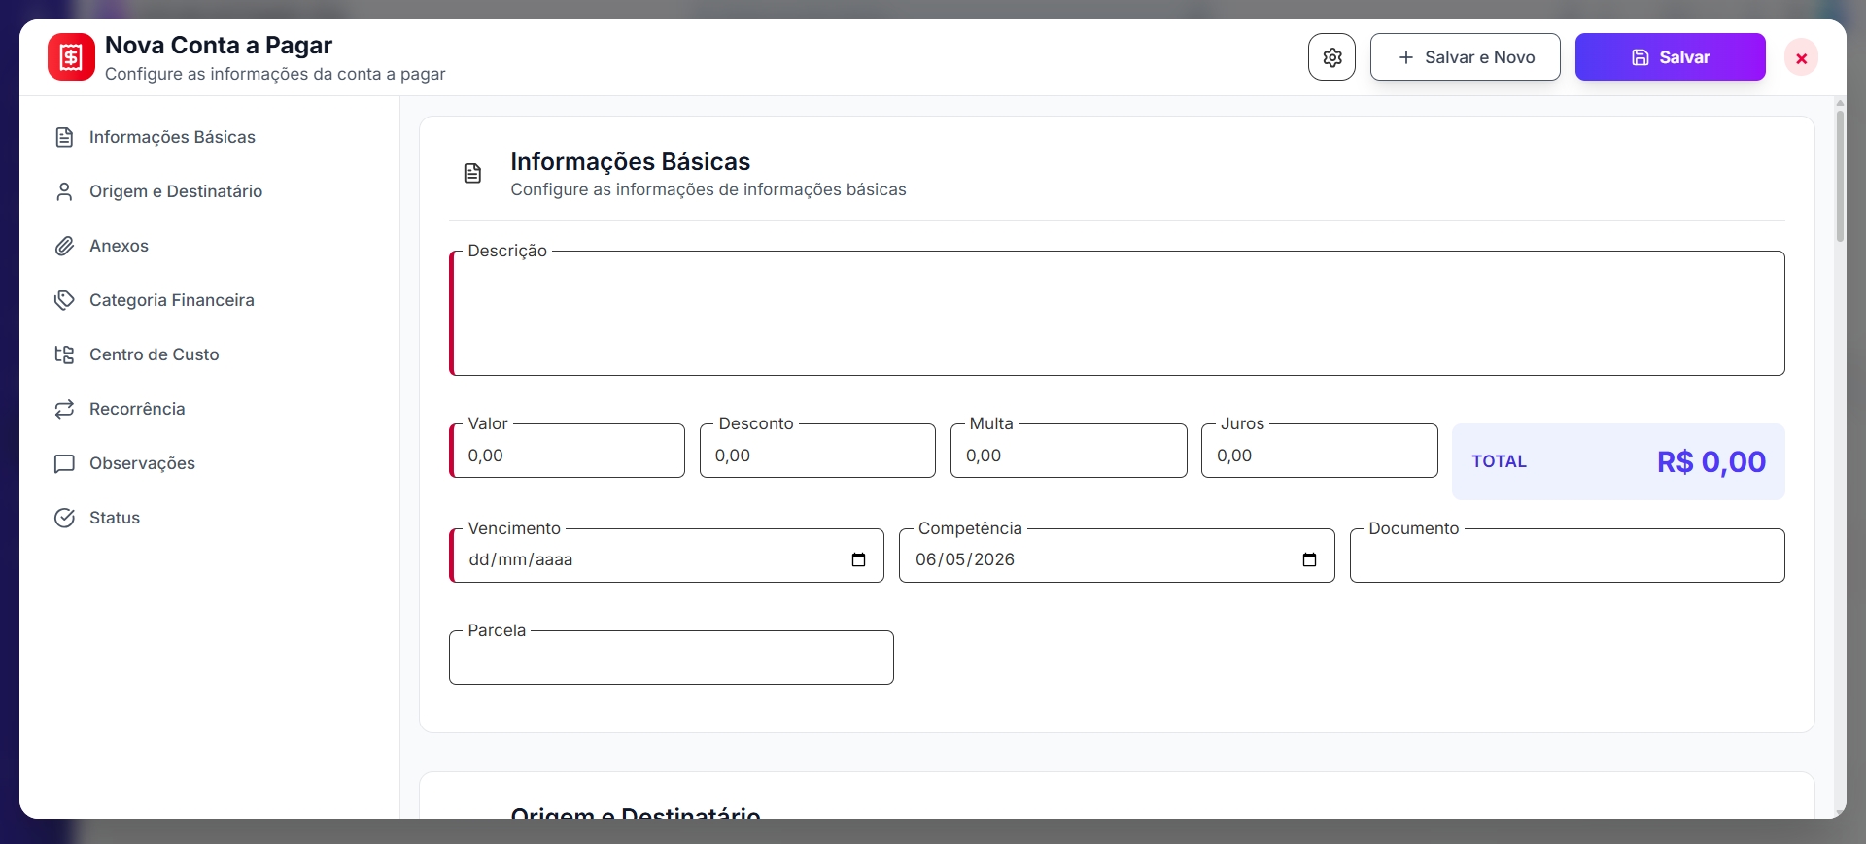Open settings via the gear icon
The width and height of the screenshot is (1866, 844).
point(1331,57)
